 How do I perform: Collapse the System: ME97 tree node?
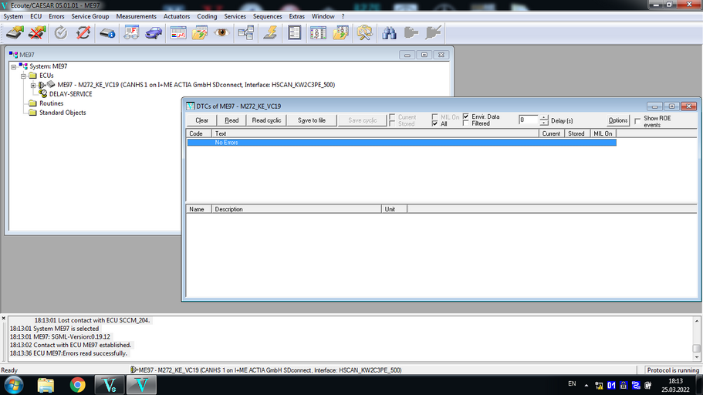13,66
